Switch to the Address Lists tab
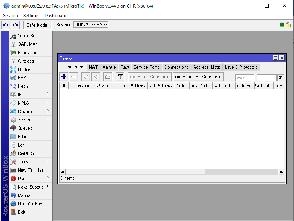Image resolution: width=294 pixels, height=221 pixels. 207,67
